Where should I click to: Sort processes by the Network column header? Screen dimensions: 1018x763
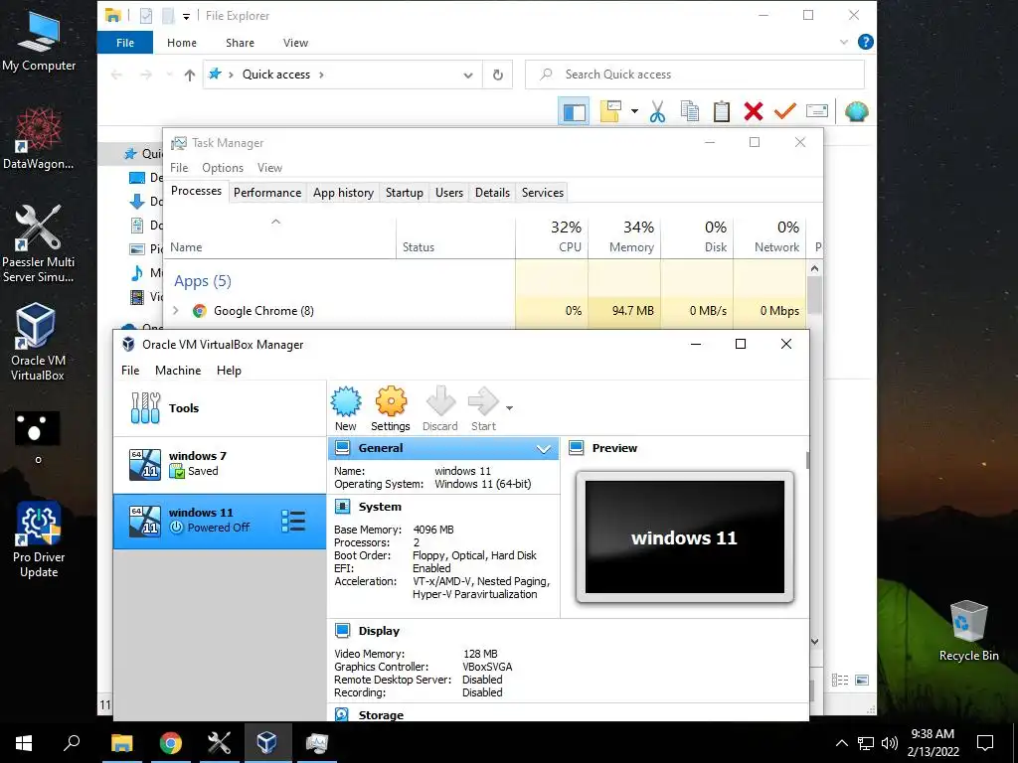tap(770, 236)
